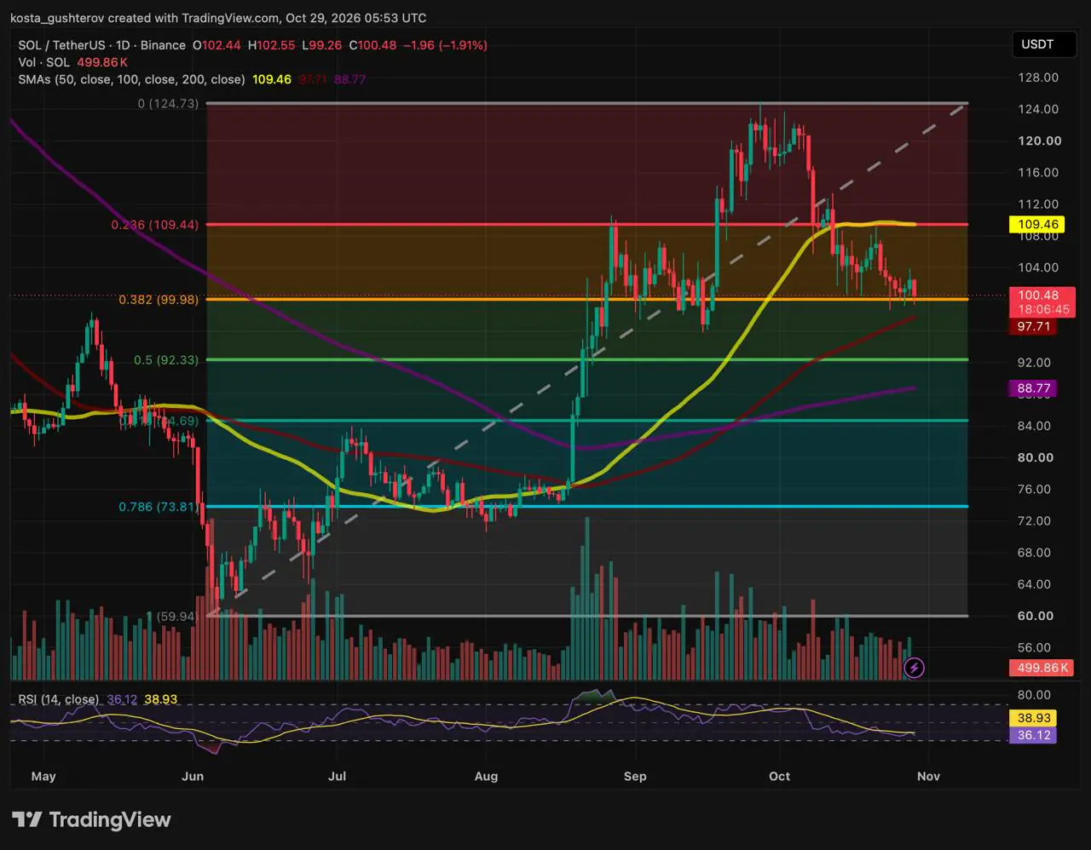Select the 0.5 (92.33) Fibonacci level label
This screenshot has height=850, width=1091.
click(166, 360)
